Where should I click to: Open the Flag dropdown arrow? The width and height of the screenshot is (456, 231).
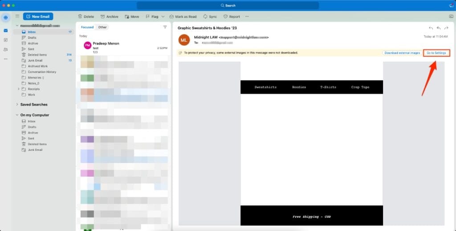[163, 16]
